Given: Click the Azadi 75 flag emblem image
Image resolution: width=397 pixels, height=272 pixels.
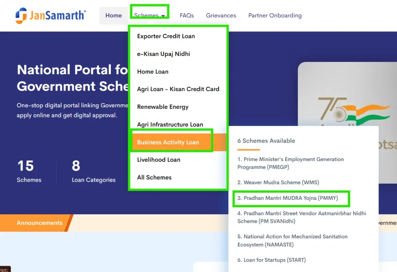Looking at the screenshot, I should point(354,111).
